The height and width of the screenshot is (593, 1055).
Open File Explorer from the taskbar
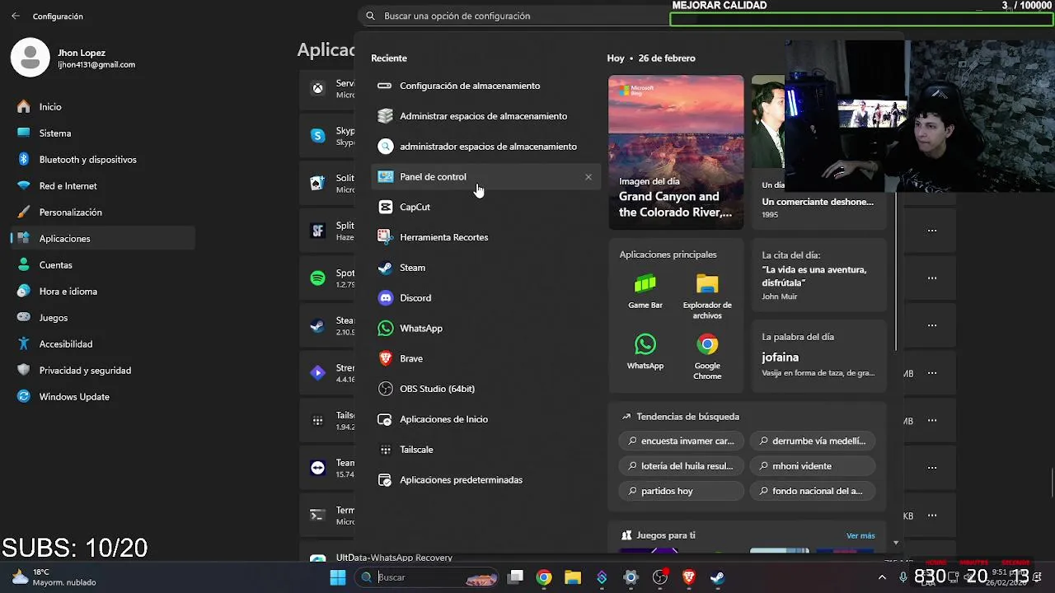click(573, 577)
